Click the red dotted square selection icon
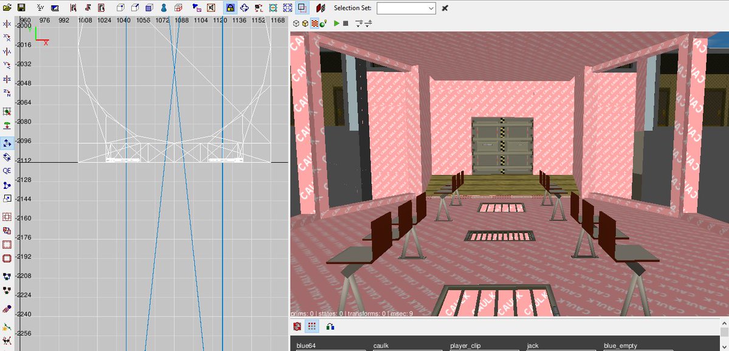Screen dimensions: 729x351 pos(7,217)
